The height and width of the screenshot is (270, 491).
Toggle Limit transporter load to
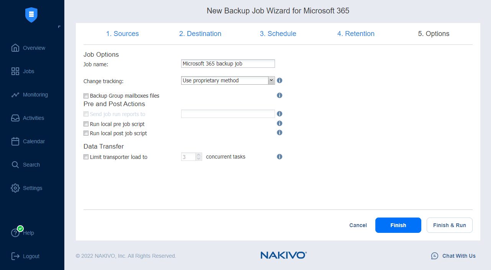[x=86, y=157]
